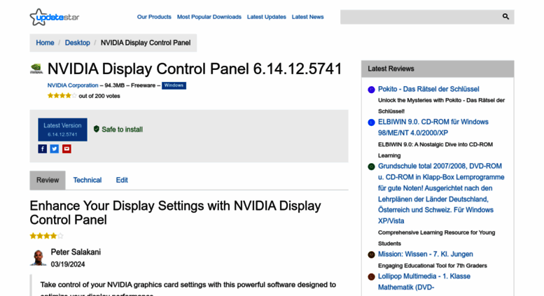
Task: Open Our Products menu
Action: pyautogui.click(x=154, y=17)
